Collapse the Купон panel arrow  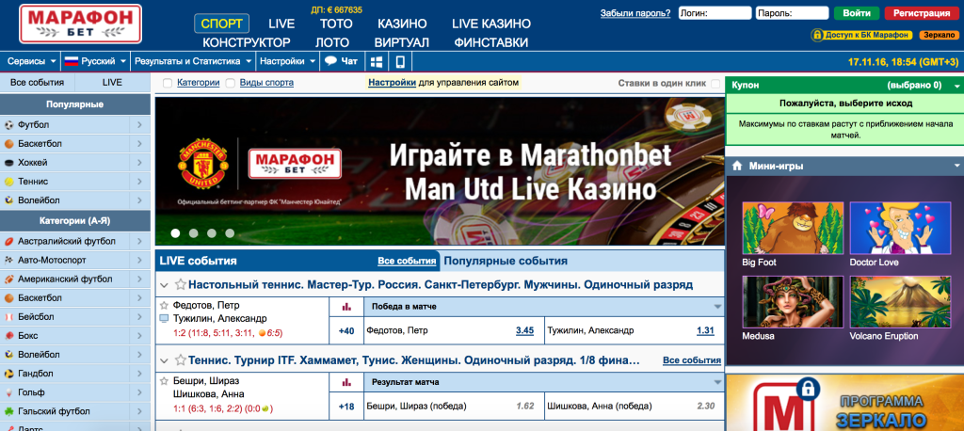tap(951, 85)
